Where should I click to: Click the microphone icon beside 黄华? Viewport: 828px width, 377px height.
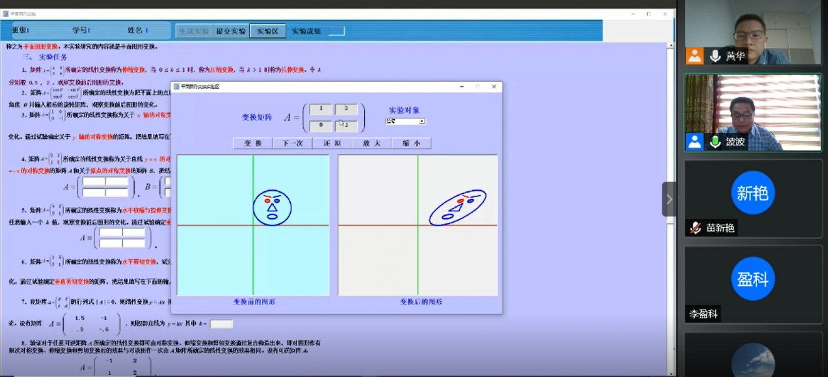[x=715, y=56]
